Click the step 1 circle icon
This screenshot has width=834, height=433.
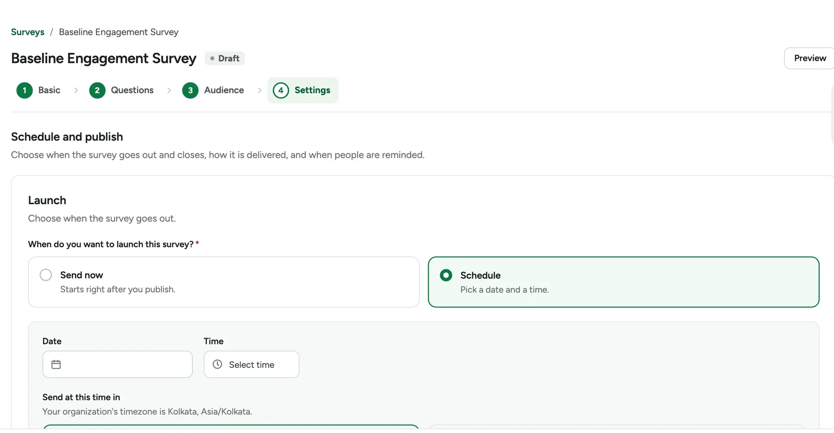(25, 90)
